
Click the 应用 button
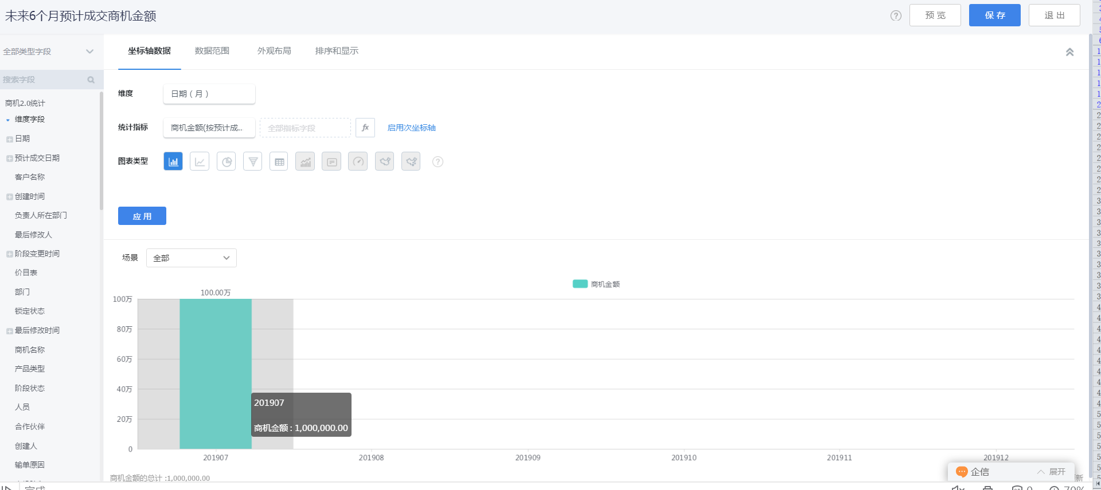(142, 216)
